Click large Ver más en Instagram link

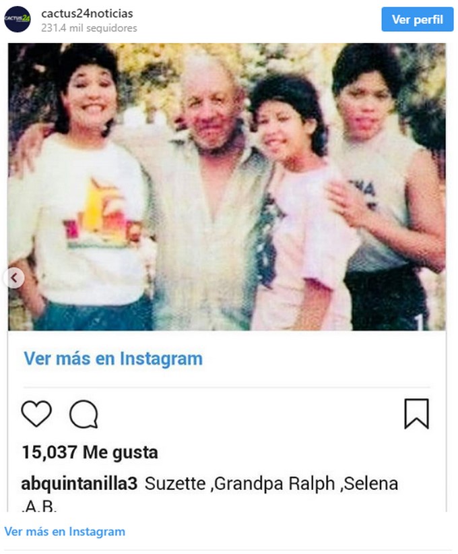click(113, 359)
